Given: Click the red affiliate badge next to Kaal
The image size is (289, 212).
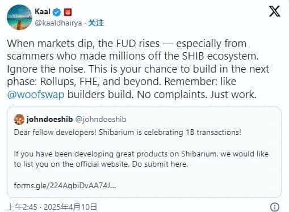Looking at the screenshot, I should 68,12.
